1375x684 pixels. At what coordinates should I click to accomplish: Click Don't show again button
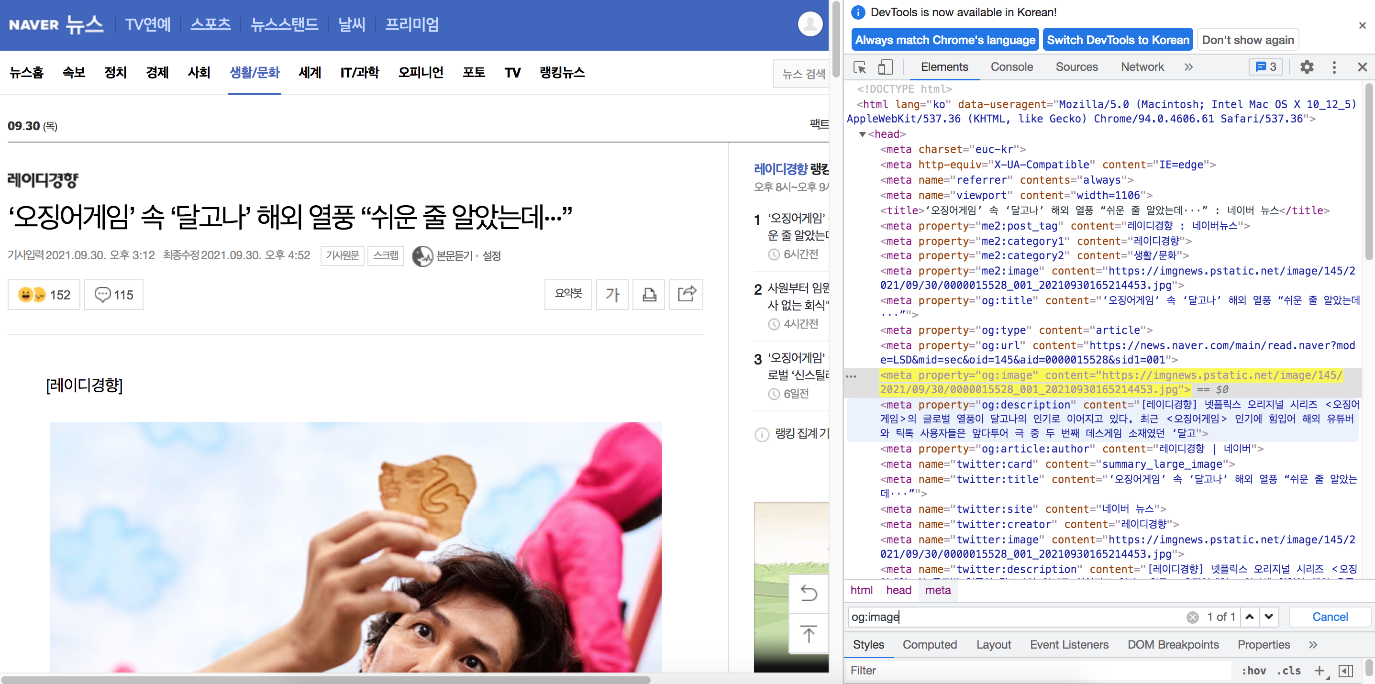click(x=1247, y=40)
